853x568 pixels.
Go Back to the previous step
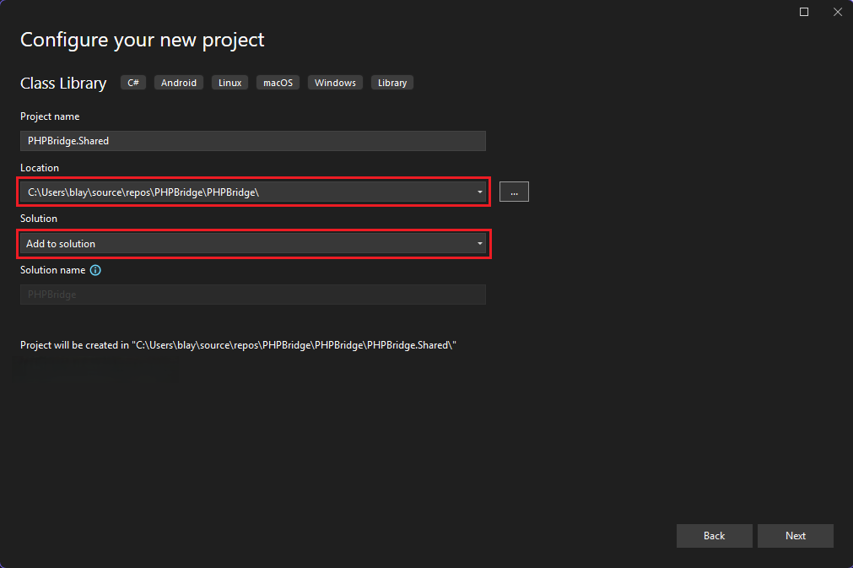(x=714, y=536)
